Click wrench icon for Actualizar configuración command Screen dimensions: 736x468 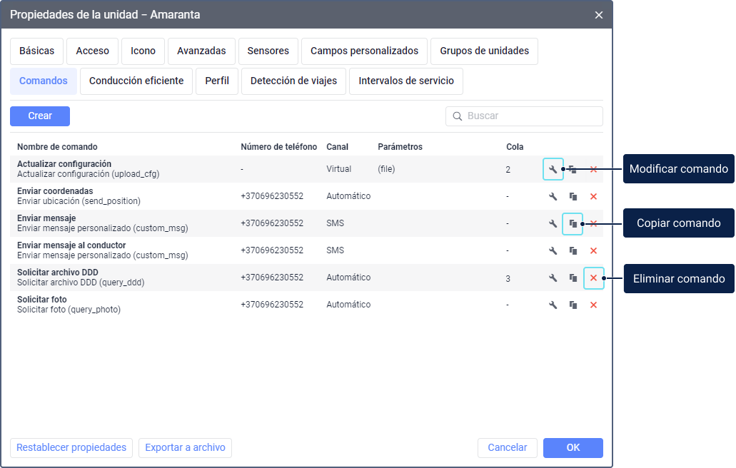[x=553, y=169]
